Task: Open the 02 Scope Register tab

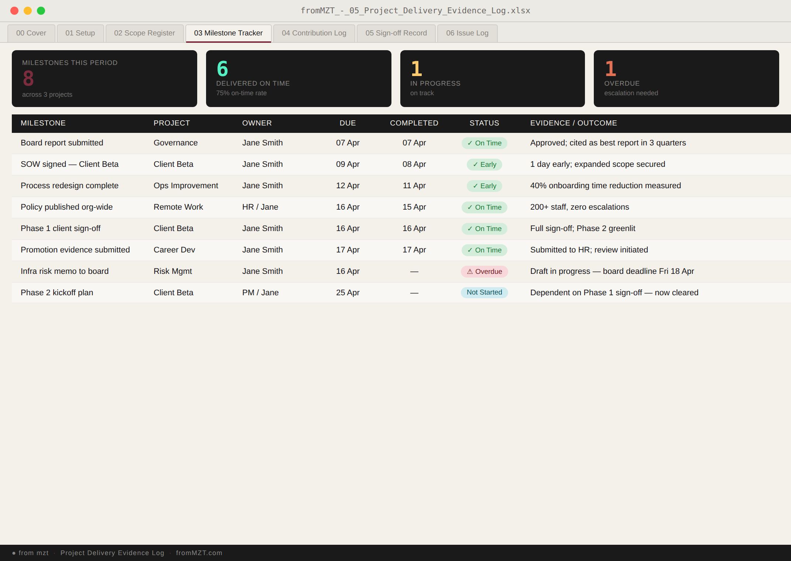Action: [144, 33]
